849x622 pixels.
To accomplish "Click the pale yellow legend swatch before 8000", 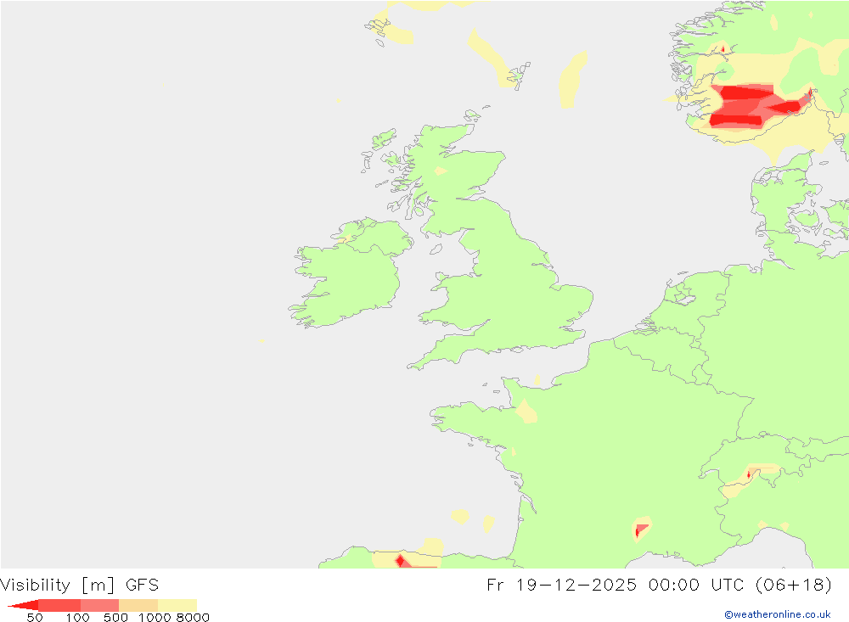I will (177, 605).
